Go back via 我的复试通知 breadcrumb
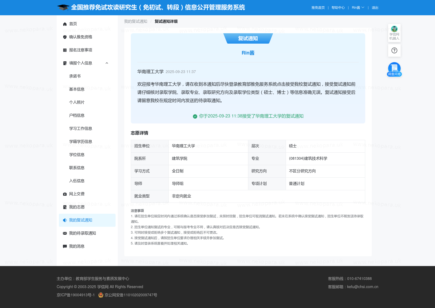The image size is (435, 308). tap(135, 22)
